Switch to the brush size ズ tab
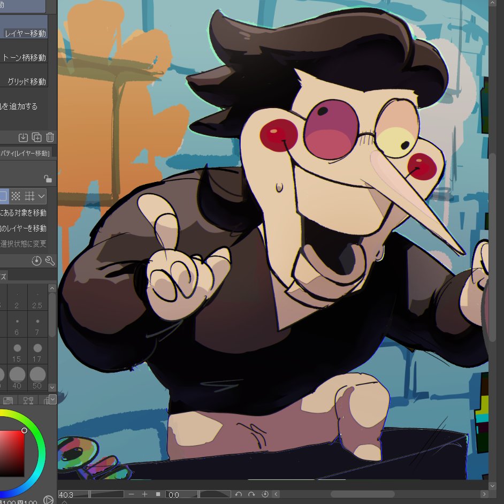Image resolution: width=504 pixels, height=504 pixels. click(4, 277)
